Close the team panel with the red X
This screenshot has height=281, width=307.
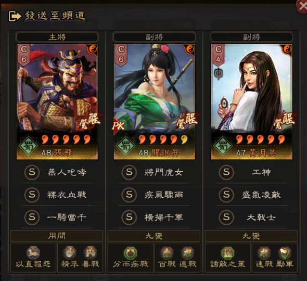point(302,6)
